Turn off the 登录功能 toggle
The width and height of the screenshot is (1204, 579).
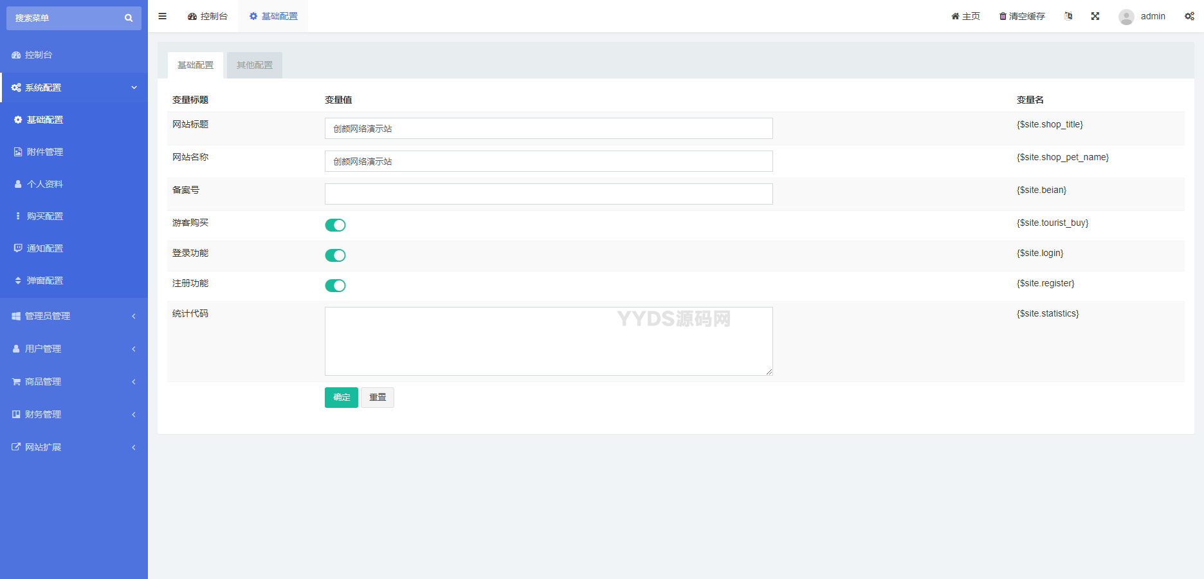click(x=335, y=255)
